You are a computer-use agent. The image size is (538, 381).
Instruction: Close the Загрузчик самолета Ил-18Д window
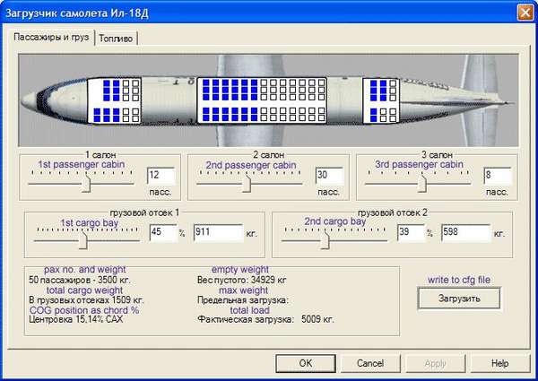[x=525, y=13]
